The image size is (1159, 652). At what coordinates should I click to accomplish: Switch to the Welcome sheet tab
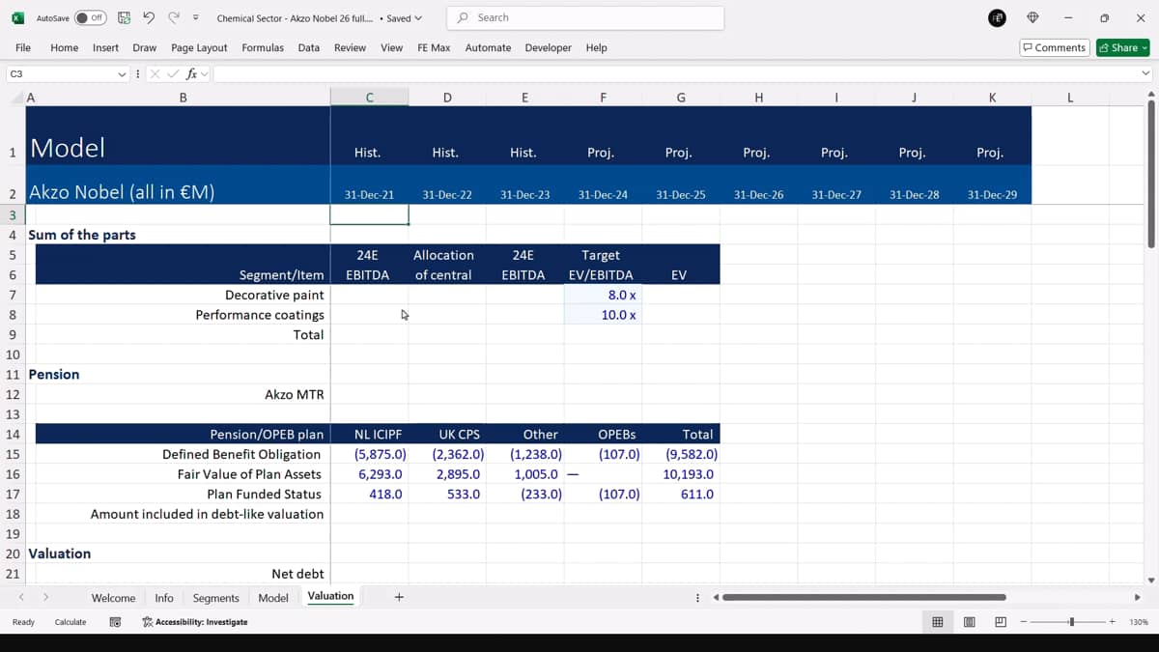point(113,598)
